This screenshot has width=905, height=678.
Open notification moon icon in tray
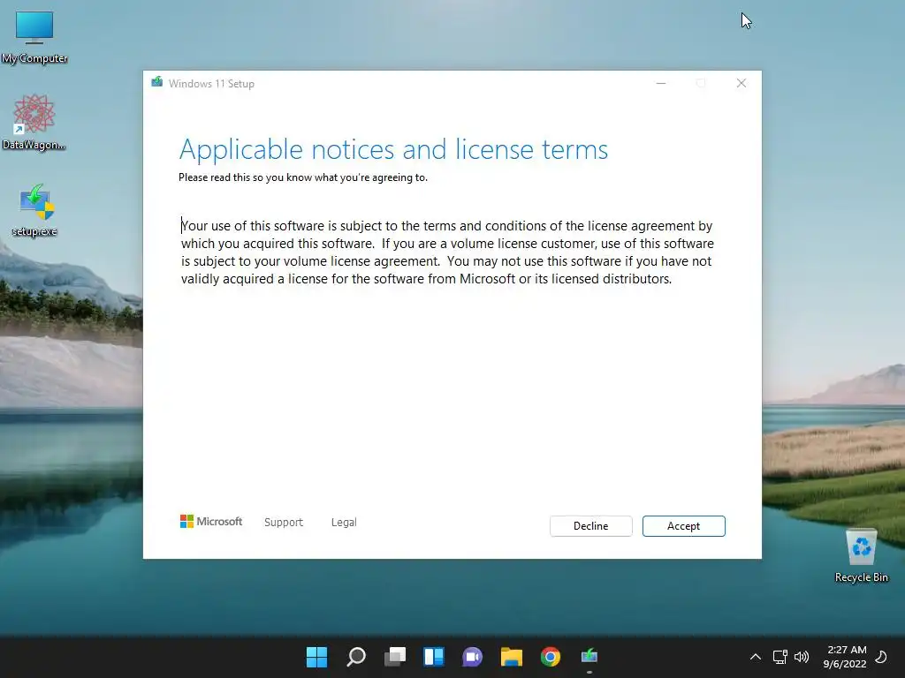point(881,657)
